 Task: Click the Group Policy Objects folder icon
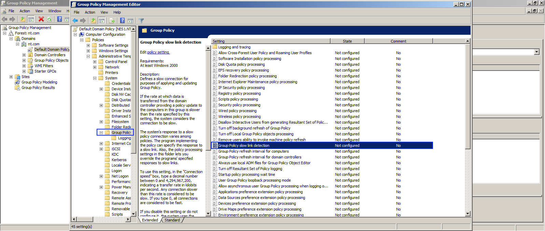30,60
